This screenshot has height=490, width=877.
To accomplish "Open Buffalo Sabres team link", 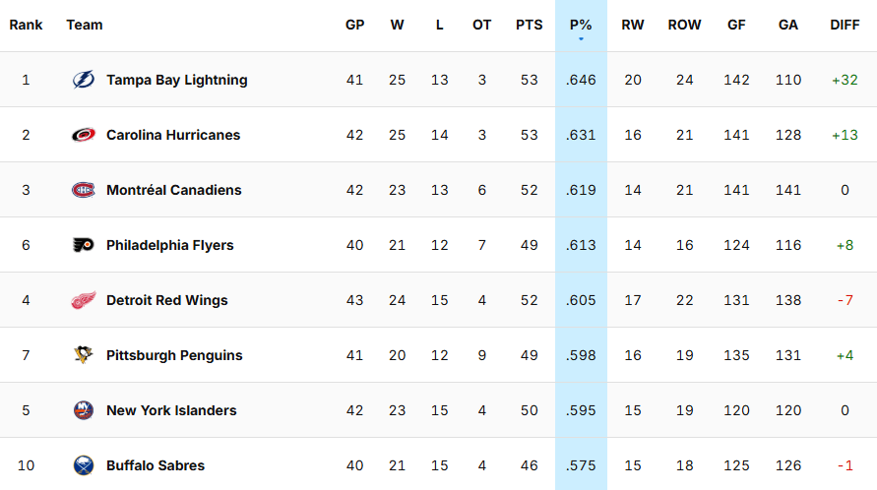I will point(156,466).
